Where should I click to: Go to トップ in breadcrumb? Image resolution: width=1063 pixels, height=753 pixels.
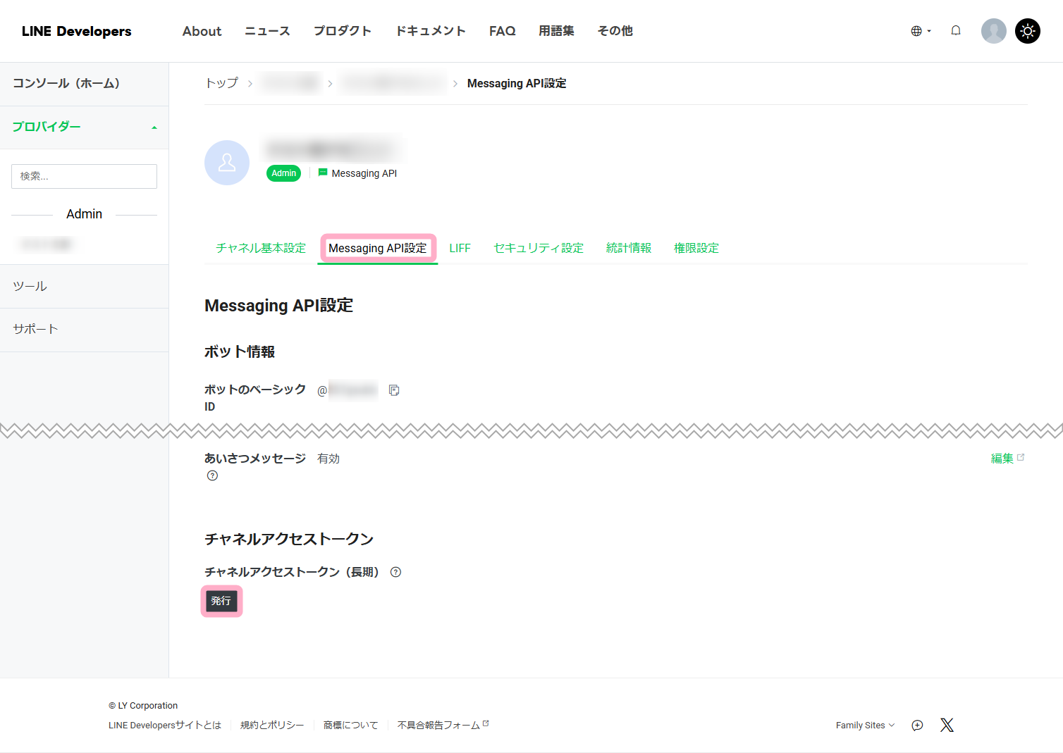[221, 83]
